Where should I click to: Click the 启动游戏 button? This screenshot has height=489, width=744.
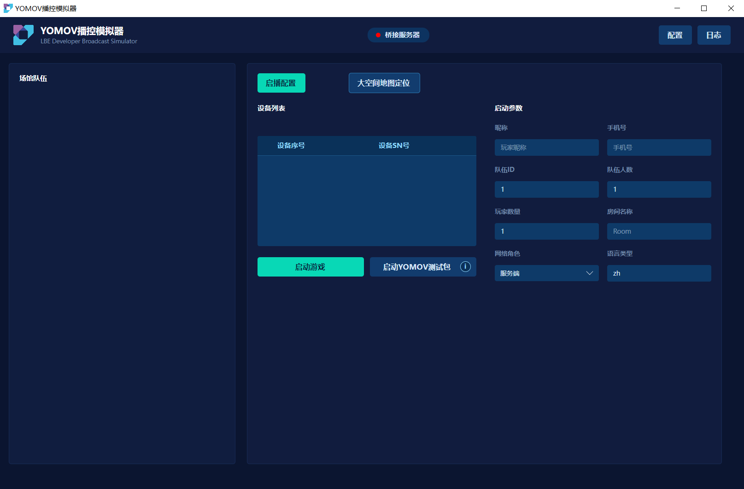coord(310,267)
